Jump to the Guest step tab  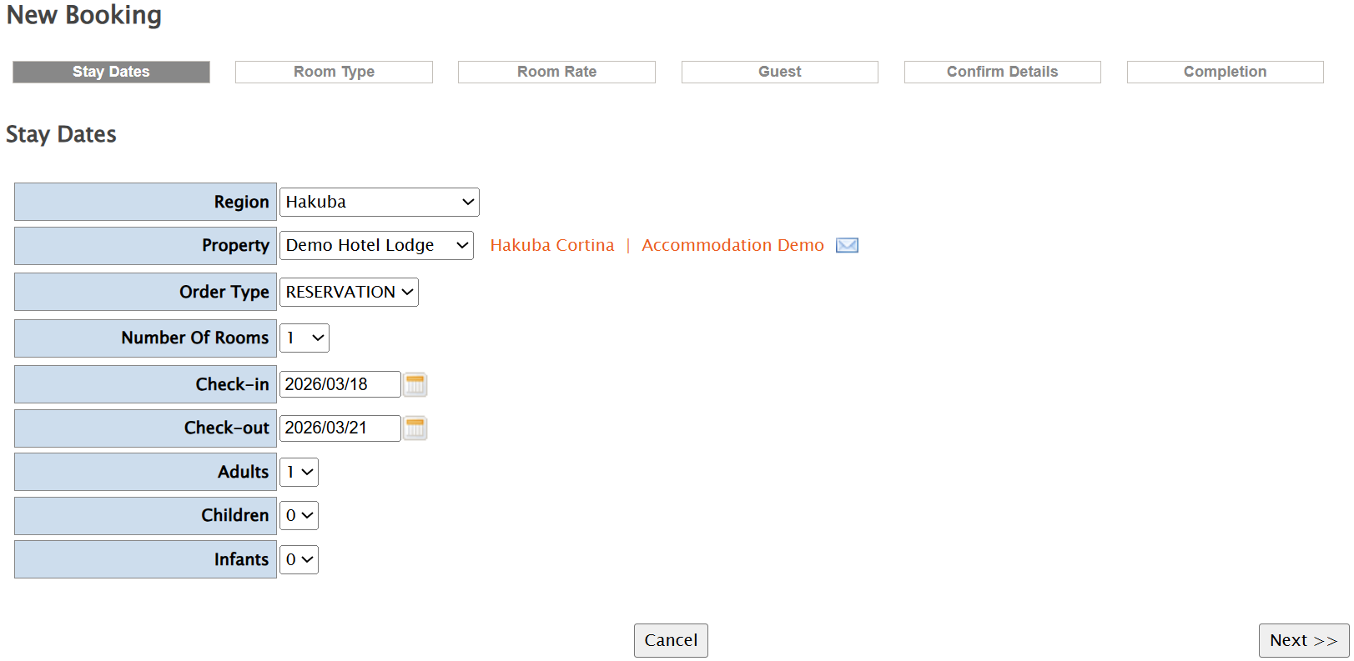click(779, 72)
